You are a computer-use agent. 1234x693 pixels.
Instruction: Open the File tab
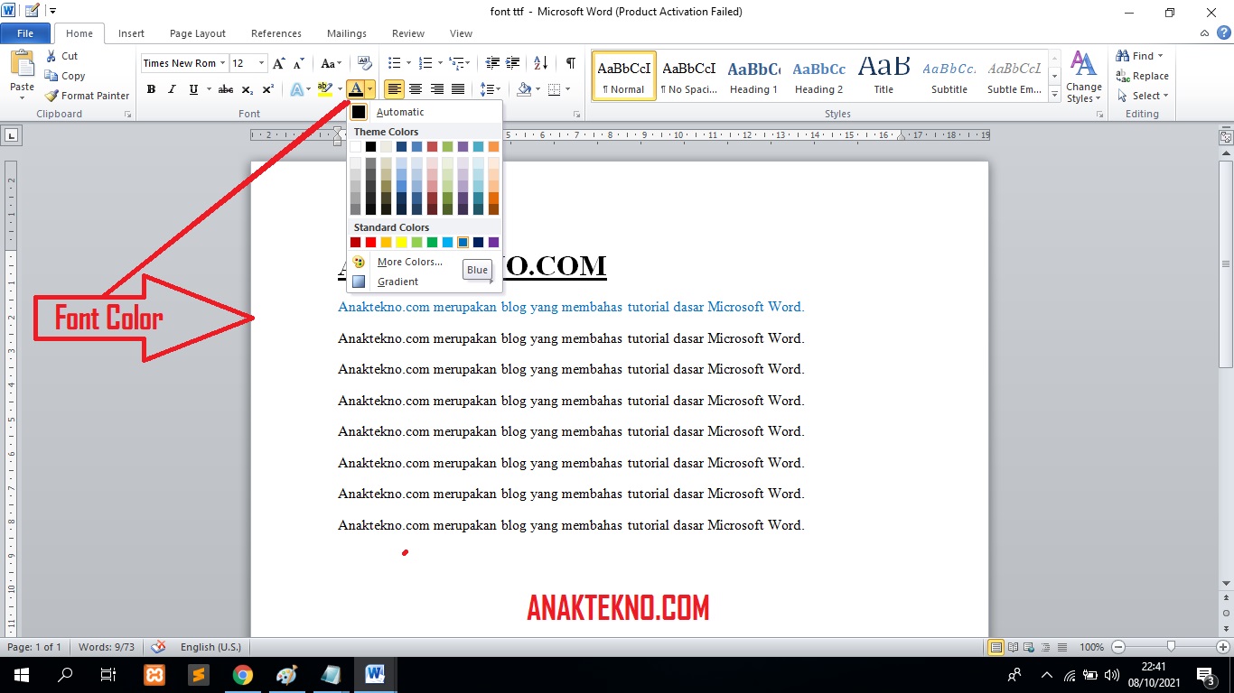[25, 33]
